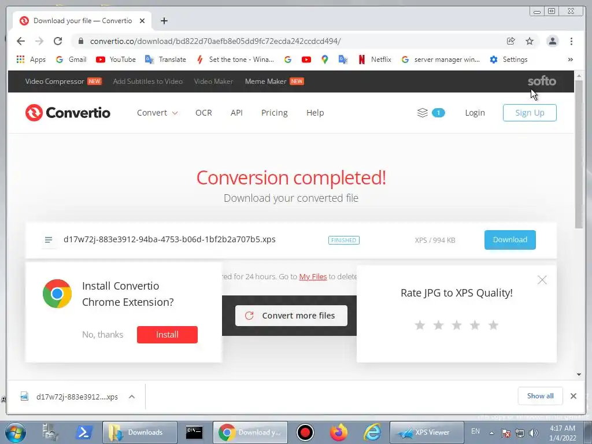Screen dimensions: 592x444
Task: Open the Help page
Action: [315, 113]
